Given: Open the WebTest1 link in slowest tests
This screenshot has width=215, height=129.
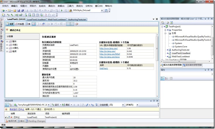Looking at the screenshot, I should 104,69.
